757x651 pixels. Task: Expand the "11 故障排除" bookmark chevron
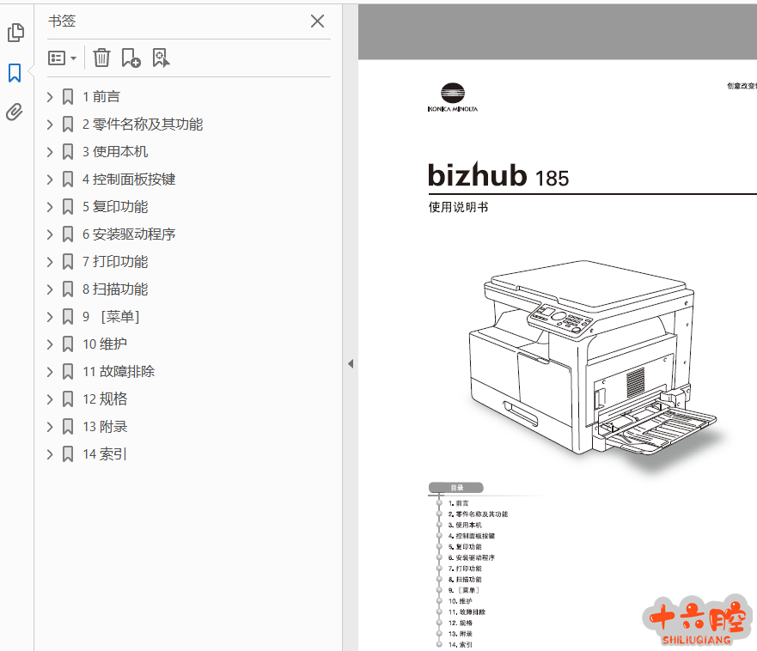(x=50, y=372)
